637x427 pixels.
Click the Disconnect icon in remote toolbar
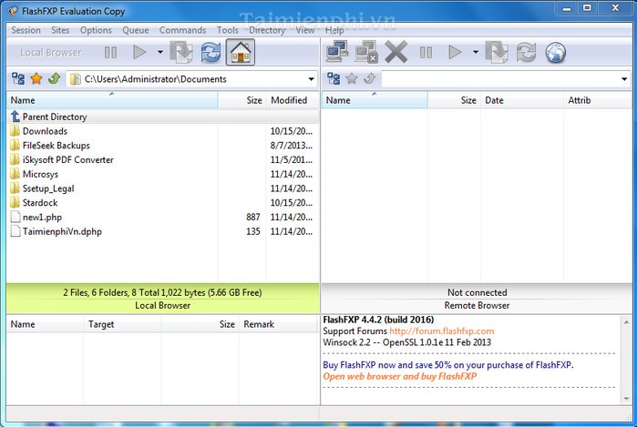click(x=366, y=53)
